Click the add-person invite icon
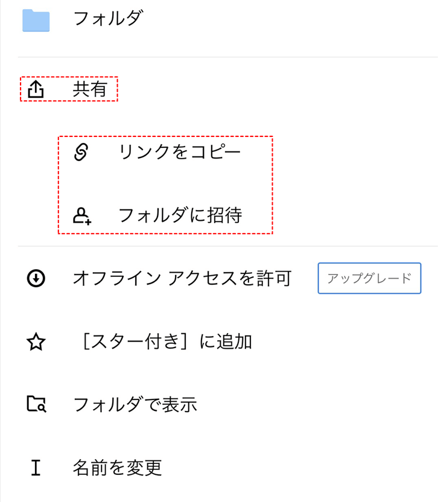This screenshot has height=502, width=438. pyautogui.click(x=81, y=216)
